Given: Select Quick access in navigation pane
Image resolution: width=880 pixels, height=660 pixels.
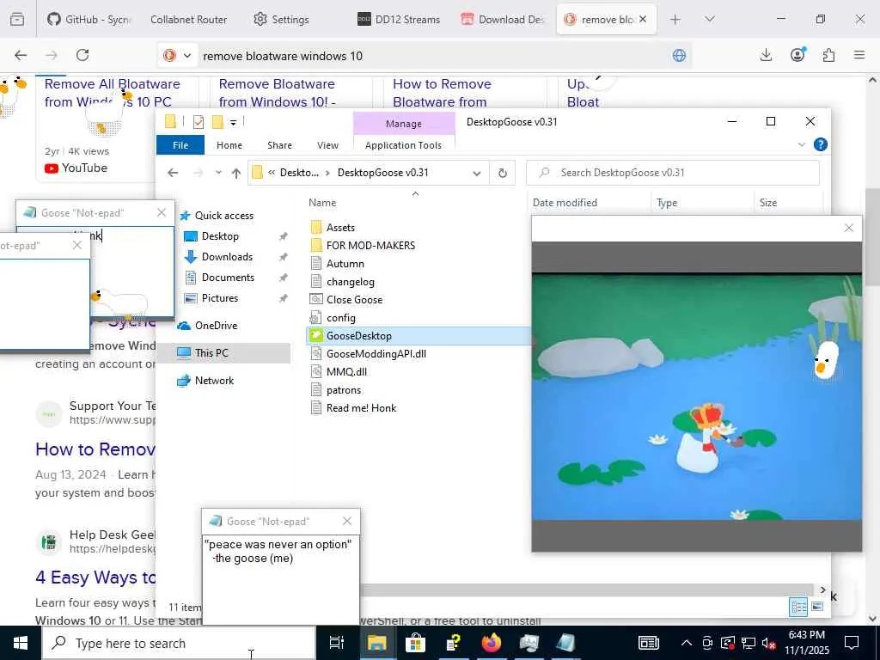Looking at the screenshot, I should (224, 216).
